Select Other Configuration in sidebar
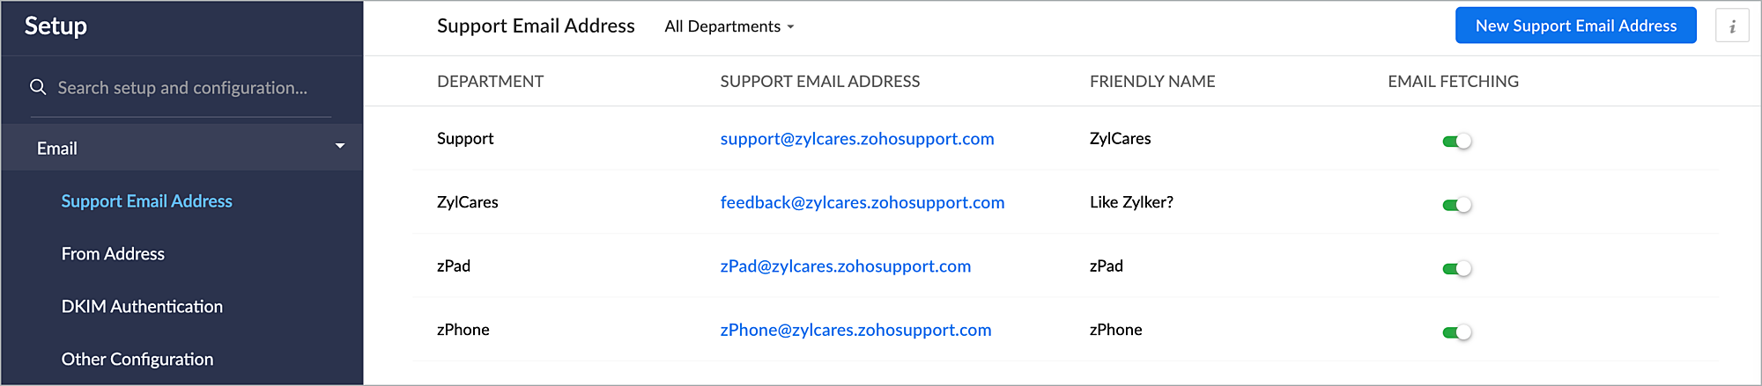The image size is (1762, 386). pos(137,360)
